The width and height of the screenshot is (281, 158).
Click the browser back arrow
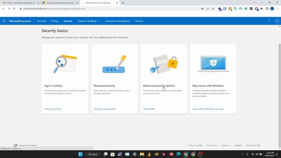tap(4, 9)
